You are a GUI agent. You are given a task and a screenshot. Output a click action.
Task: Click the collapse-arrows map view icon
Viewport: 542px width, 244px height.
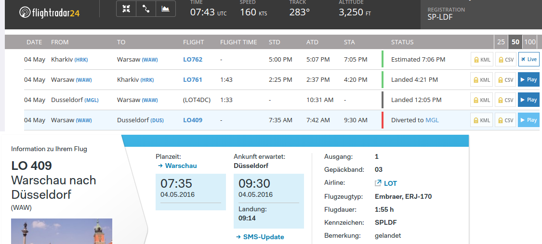pos(126,9)
